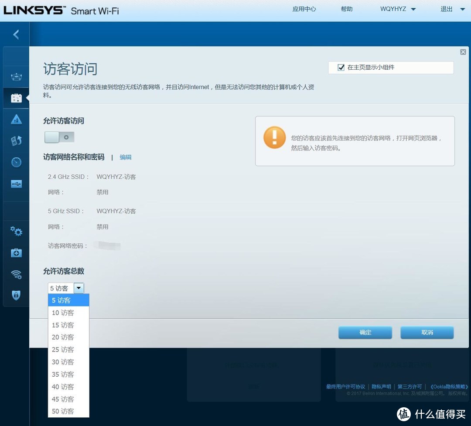Open the Network Map sidebar icon

click(16, 76)
